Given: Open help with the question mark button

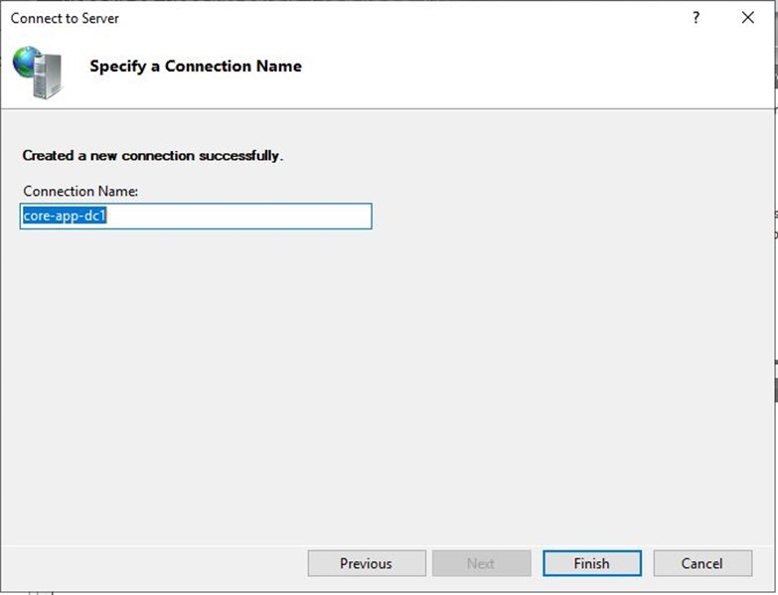Looking at the screenshot, I should pos(696,18).
